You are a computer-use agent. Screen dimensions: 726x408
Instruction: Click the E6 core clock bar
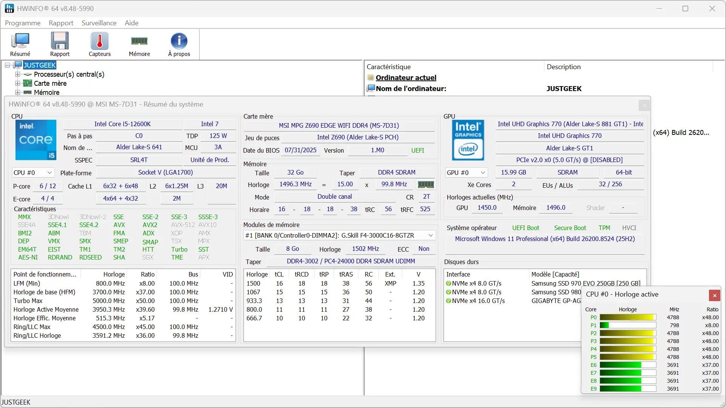pyautogui.click(x=628, y=365)
